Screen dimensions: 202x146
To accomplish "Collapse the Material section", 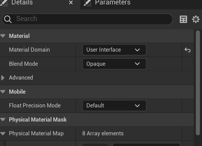I will pos(3,36).
